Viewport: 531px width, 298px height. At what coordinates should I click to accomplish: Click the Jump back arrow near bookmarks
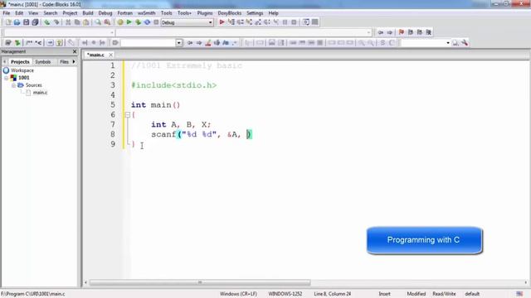(x=381, y=32)
